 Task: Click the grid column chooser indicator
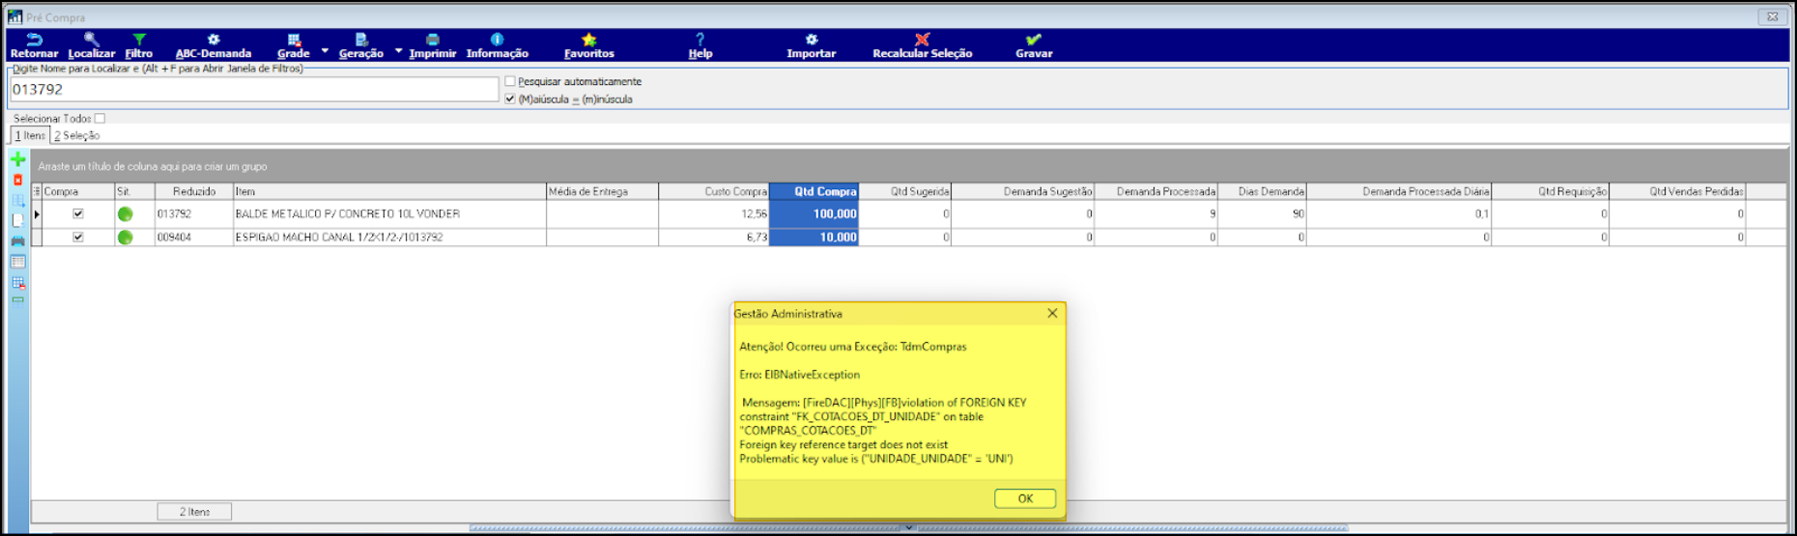[x=37, y=191]
